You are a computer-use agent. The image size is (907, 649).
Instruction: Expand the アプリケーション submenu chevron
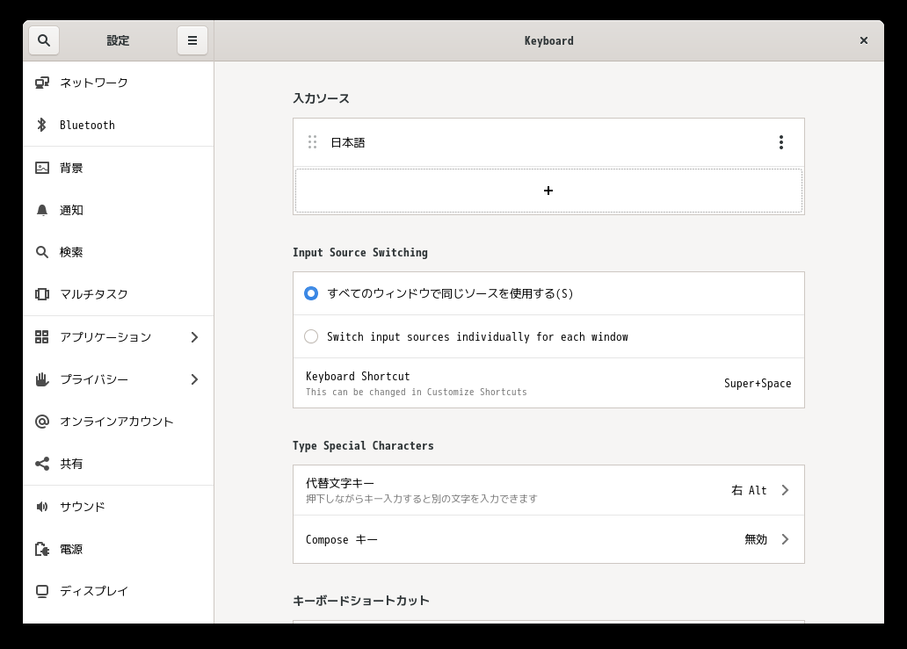click(x=194, y=337)
